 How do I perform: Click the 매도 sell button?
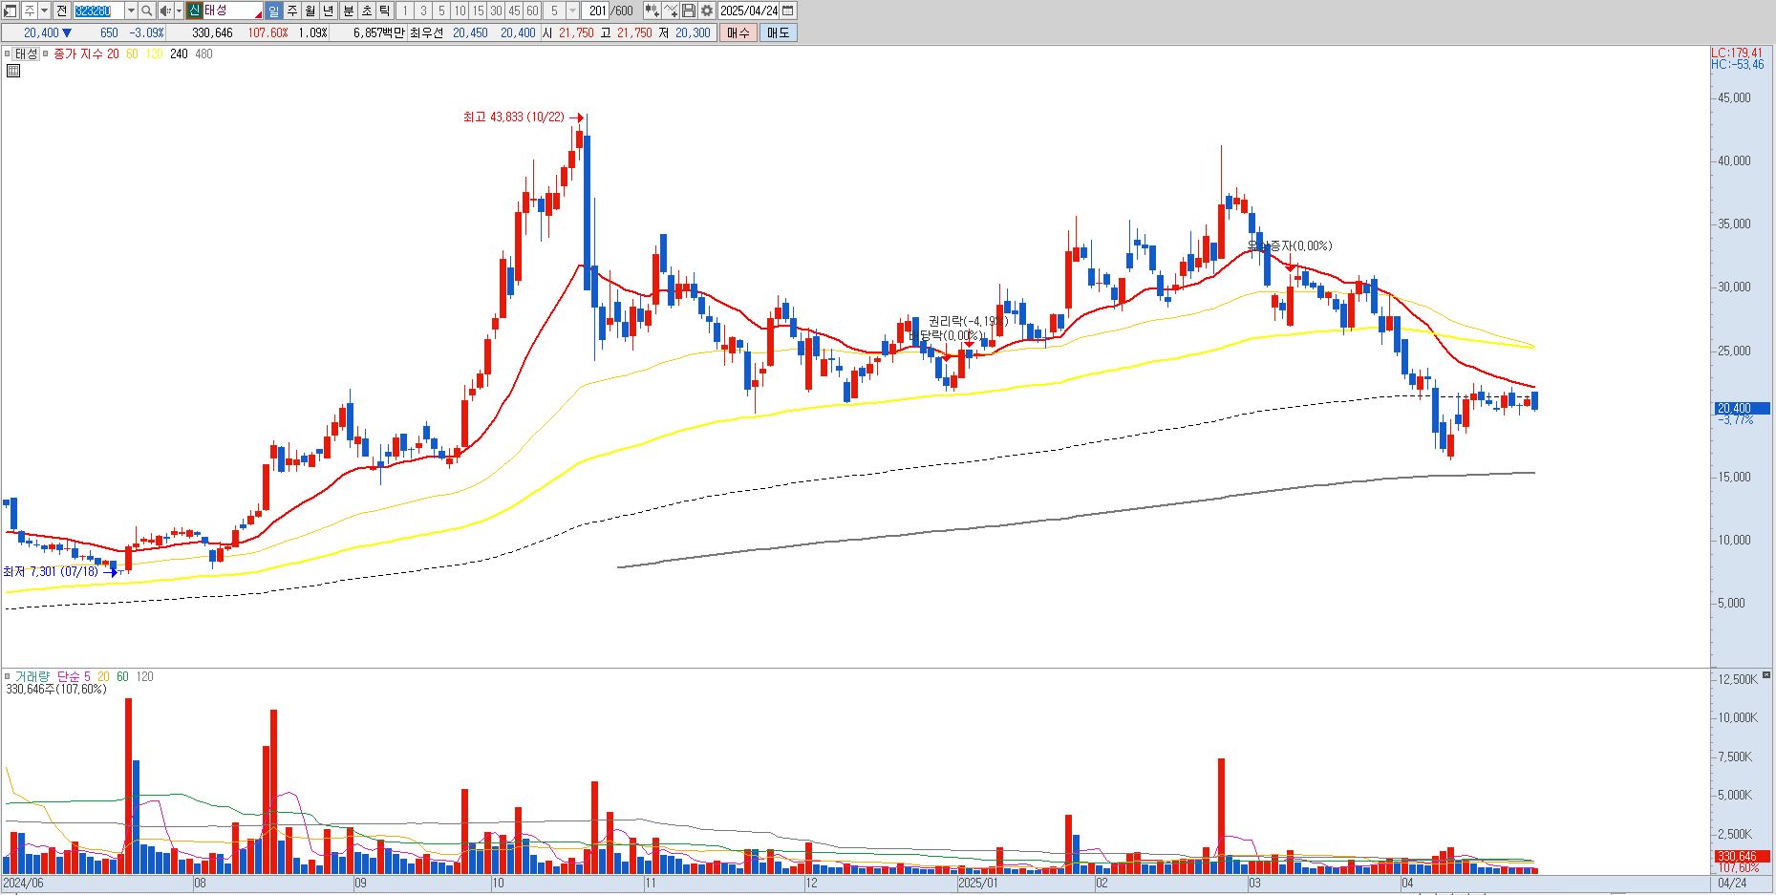(778, 32)
